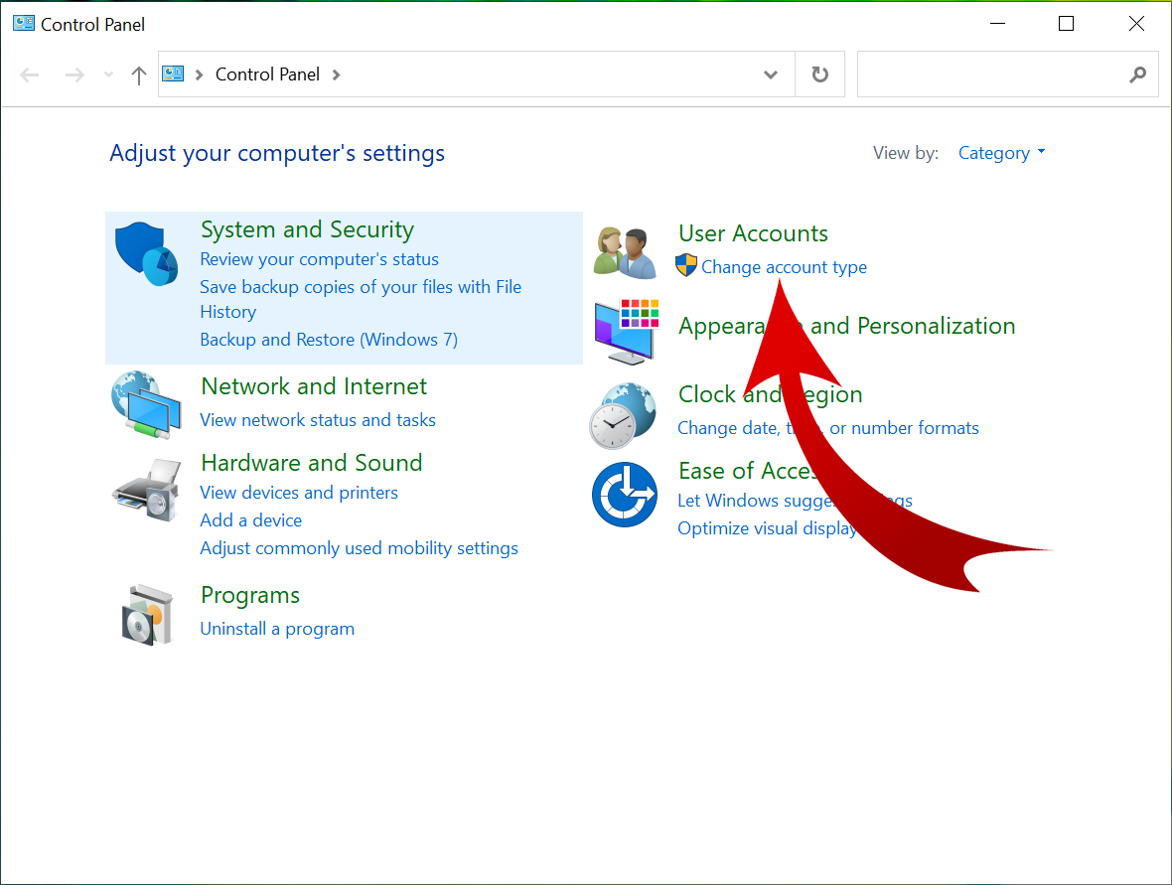Select View devices and printers
Screen dimensions: 1172x885
[299, 493]
